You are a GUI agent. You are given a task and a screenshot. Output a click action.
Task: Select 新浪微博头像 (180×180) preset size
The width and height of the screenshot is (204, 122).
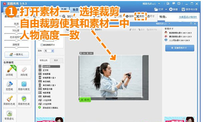click(x=178, y=33)
